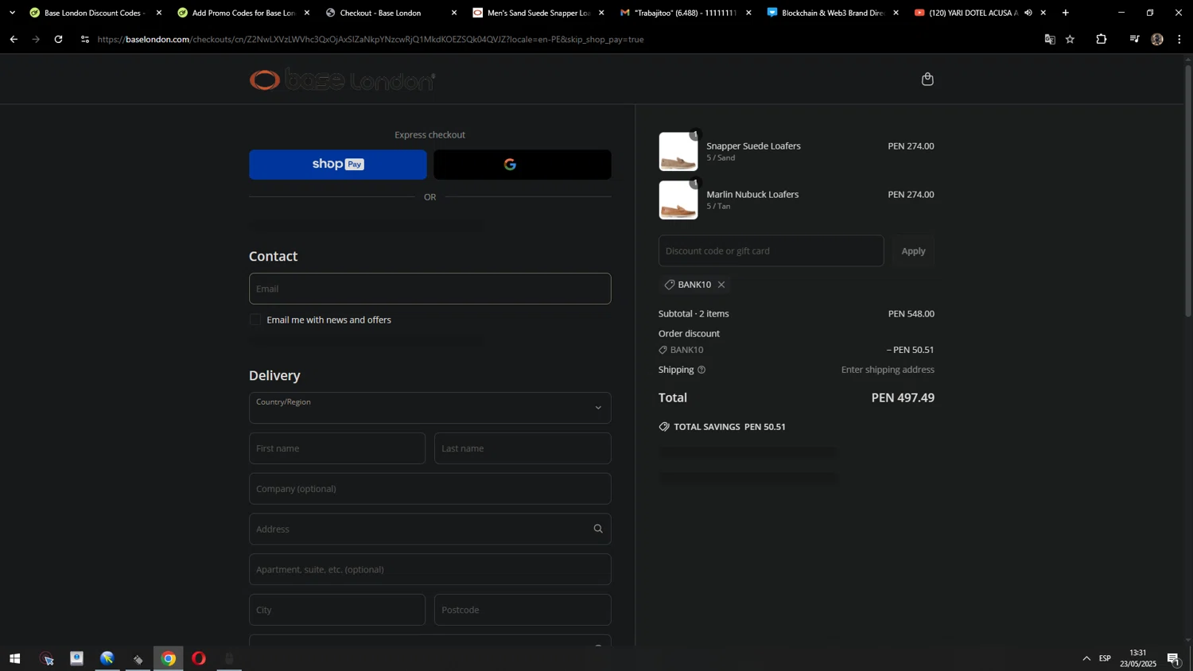
Task: Click the TOTAL SAVINGS PEN 50.51 text
Action: [x=729, y=427]
